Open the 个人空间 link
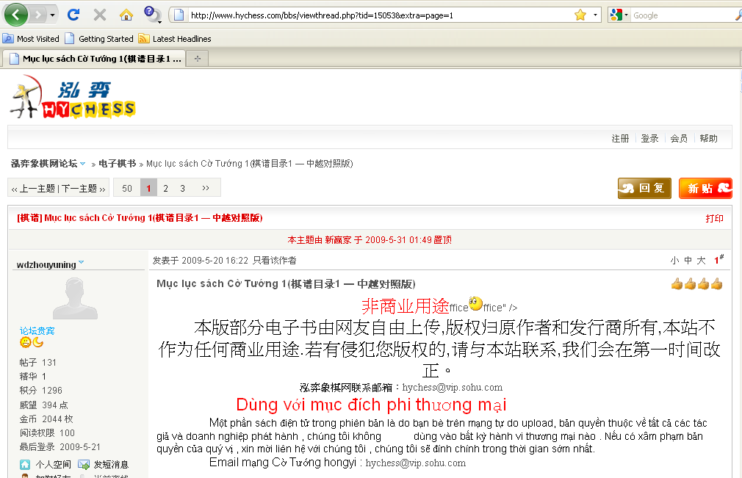Viewport: 742px width, 478px height. (x=53, y=464)
